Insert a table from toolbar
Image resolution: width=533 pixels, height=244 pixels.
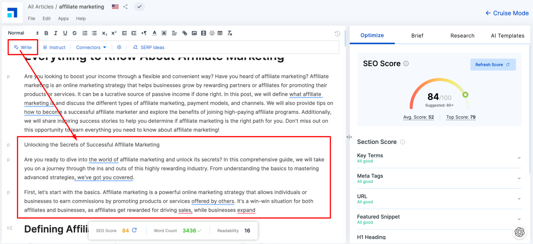coord(221,33)
